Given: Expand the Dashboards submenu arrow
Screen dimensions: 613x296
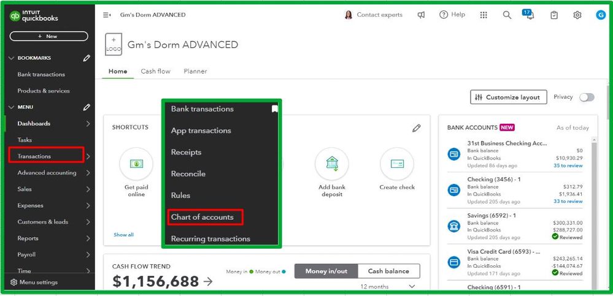Looking at the screenshot, I should tap(88, 124).
